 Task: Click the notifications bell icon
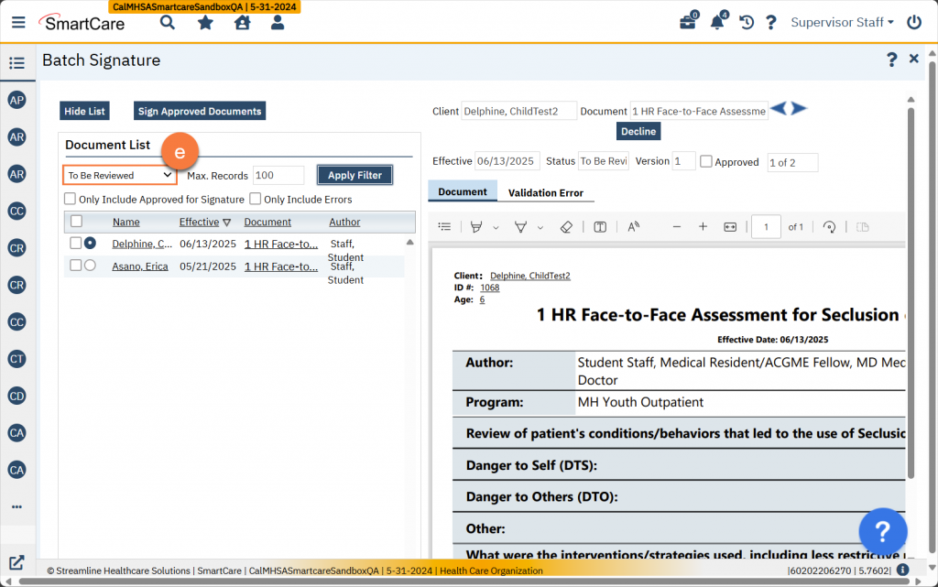(717, 23)
